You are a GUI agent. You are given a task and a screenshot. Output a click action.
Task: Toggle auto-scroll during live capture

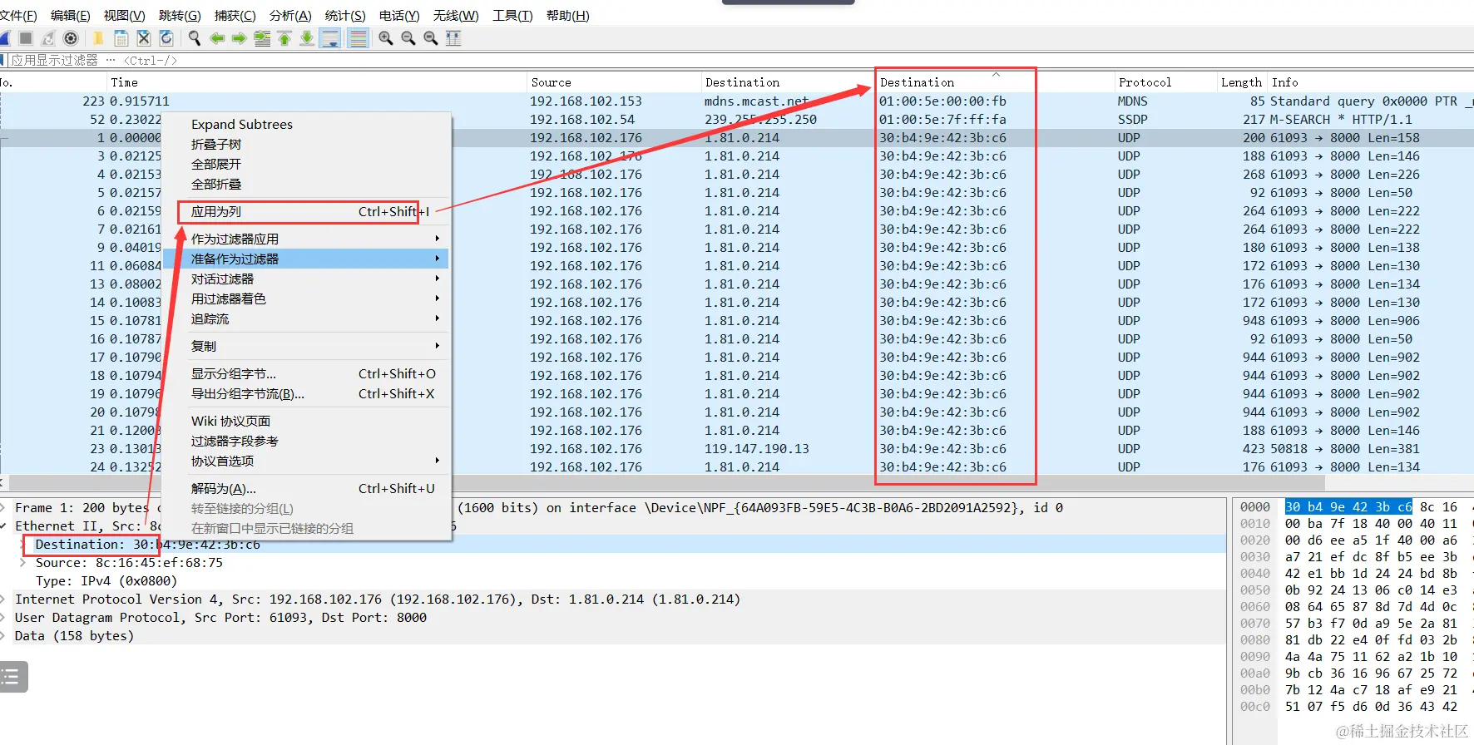click(x=330, y=38)
